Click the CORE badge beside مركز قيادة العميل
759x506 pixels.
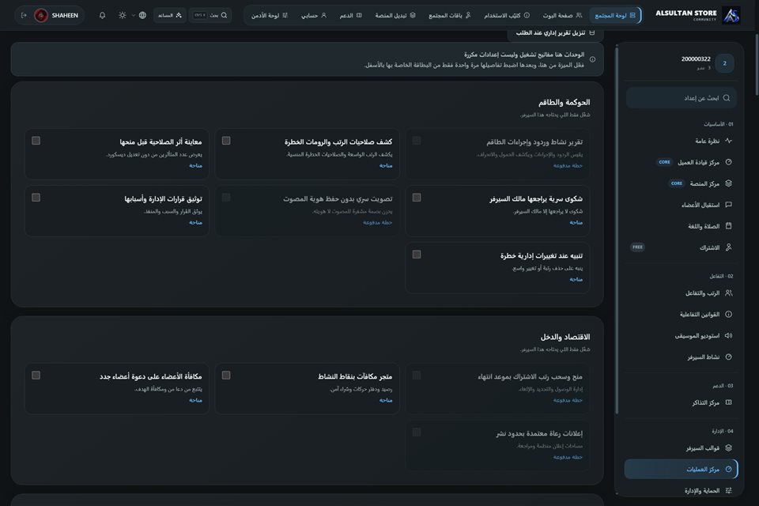[665, 162]
